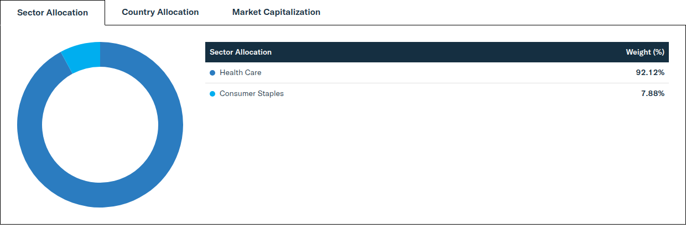Screen dimensions: 686x234
Task: Select the Consumer Staples label text
Action: 252,93
